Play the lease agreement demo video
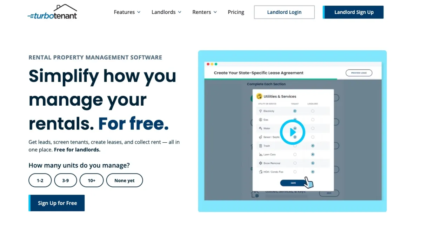 coord(293,132)
